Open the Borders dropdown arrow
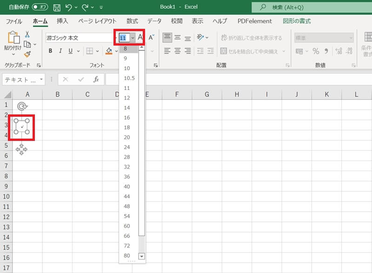The image size is (372, 273). tap(97, 51)
